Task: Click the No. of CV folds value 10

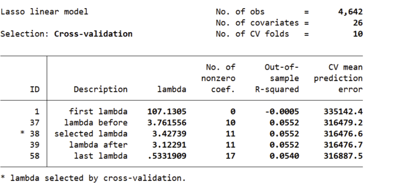Action: (x=358, y=34)
